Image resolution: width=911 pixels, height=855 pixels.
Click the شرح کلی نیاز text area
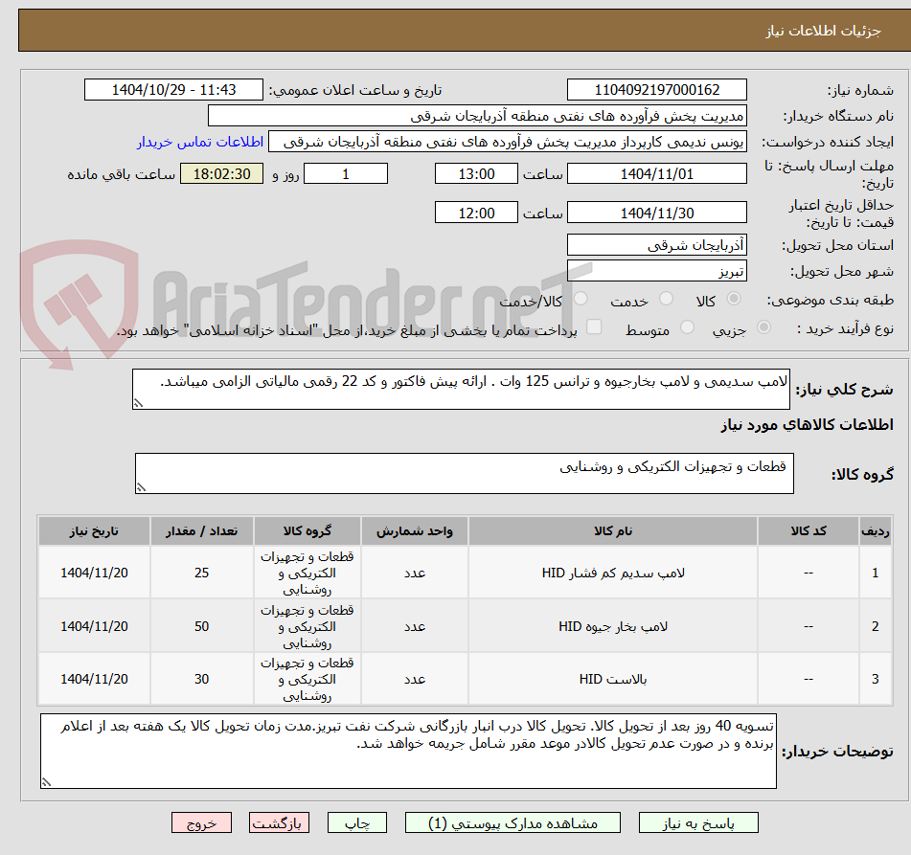click(461, 389)
